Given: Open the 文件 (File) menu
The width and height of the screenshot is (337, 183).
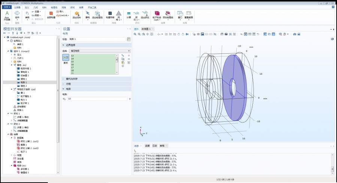Looking at the screenshot, I should [x=7, y=7].
